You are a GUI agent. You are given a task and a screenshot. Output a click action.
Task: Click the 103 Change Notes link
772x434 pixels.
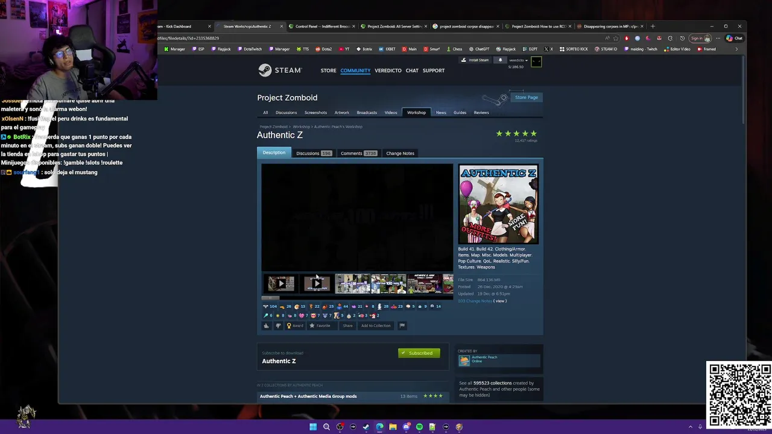475,301
